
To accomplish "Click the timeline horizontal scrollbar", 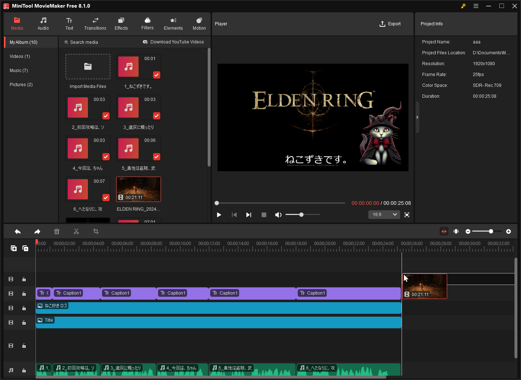I will click(211, 377).
